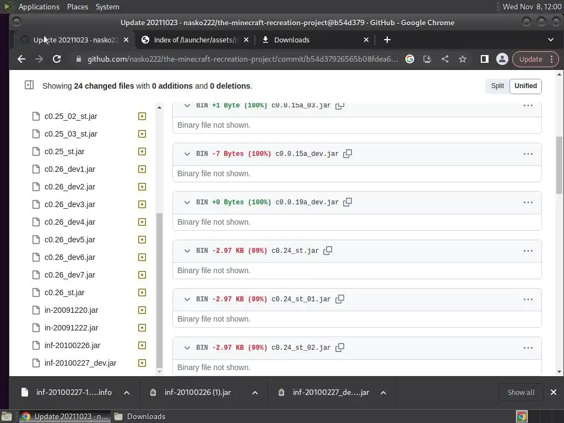Collapse the c0.0.19a_dev.jar diff

coord(187,203)
